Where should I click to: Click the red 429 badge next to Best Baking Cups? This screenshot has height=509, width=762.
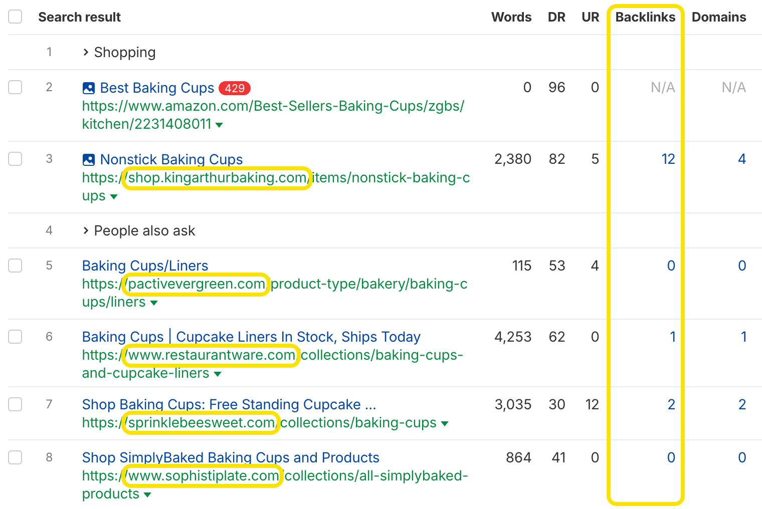click(x=235, y=88)
